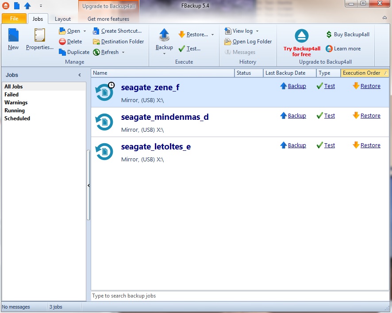Select Warnings jobs filter
Viewport: 392px width, 313px height.
[x=44, y=103]
